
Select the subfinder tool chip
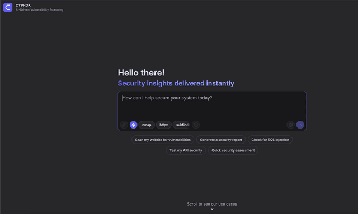click(x=181, y=125)
